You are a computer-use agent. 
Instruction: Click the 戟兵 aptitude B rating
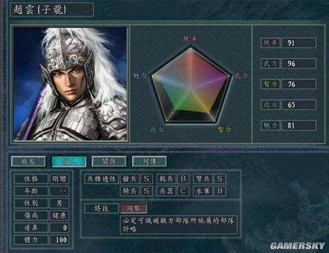(x=183, y=179)
